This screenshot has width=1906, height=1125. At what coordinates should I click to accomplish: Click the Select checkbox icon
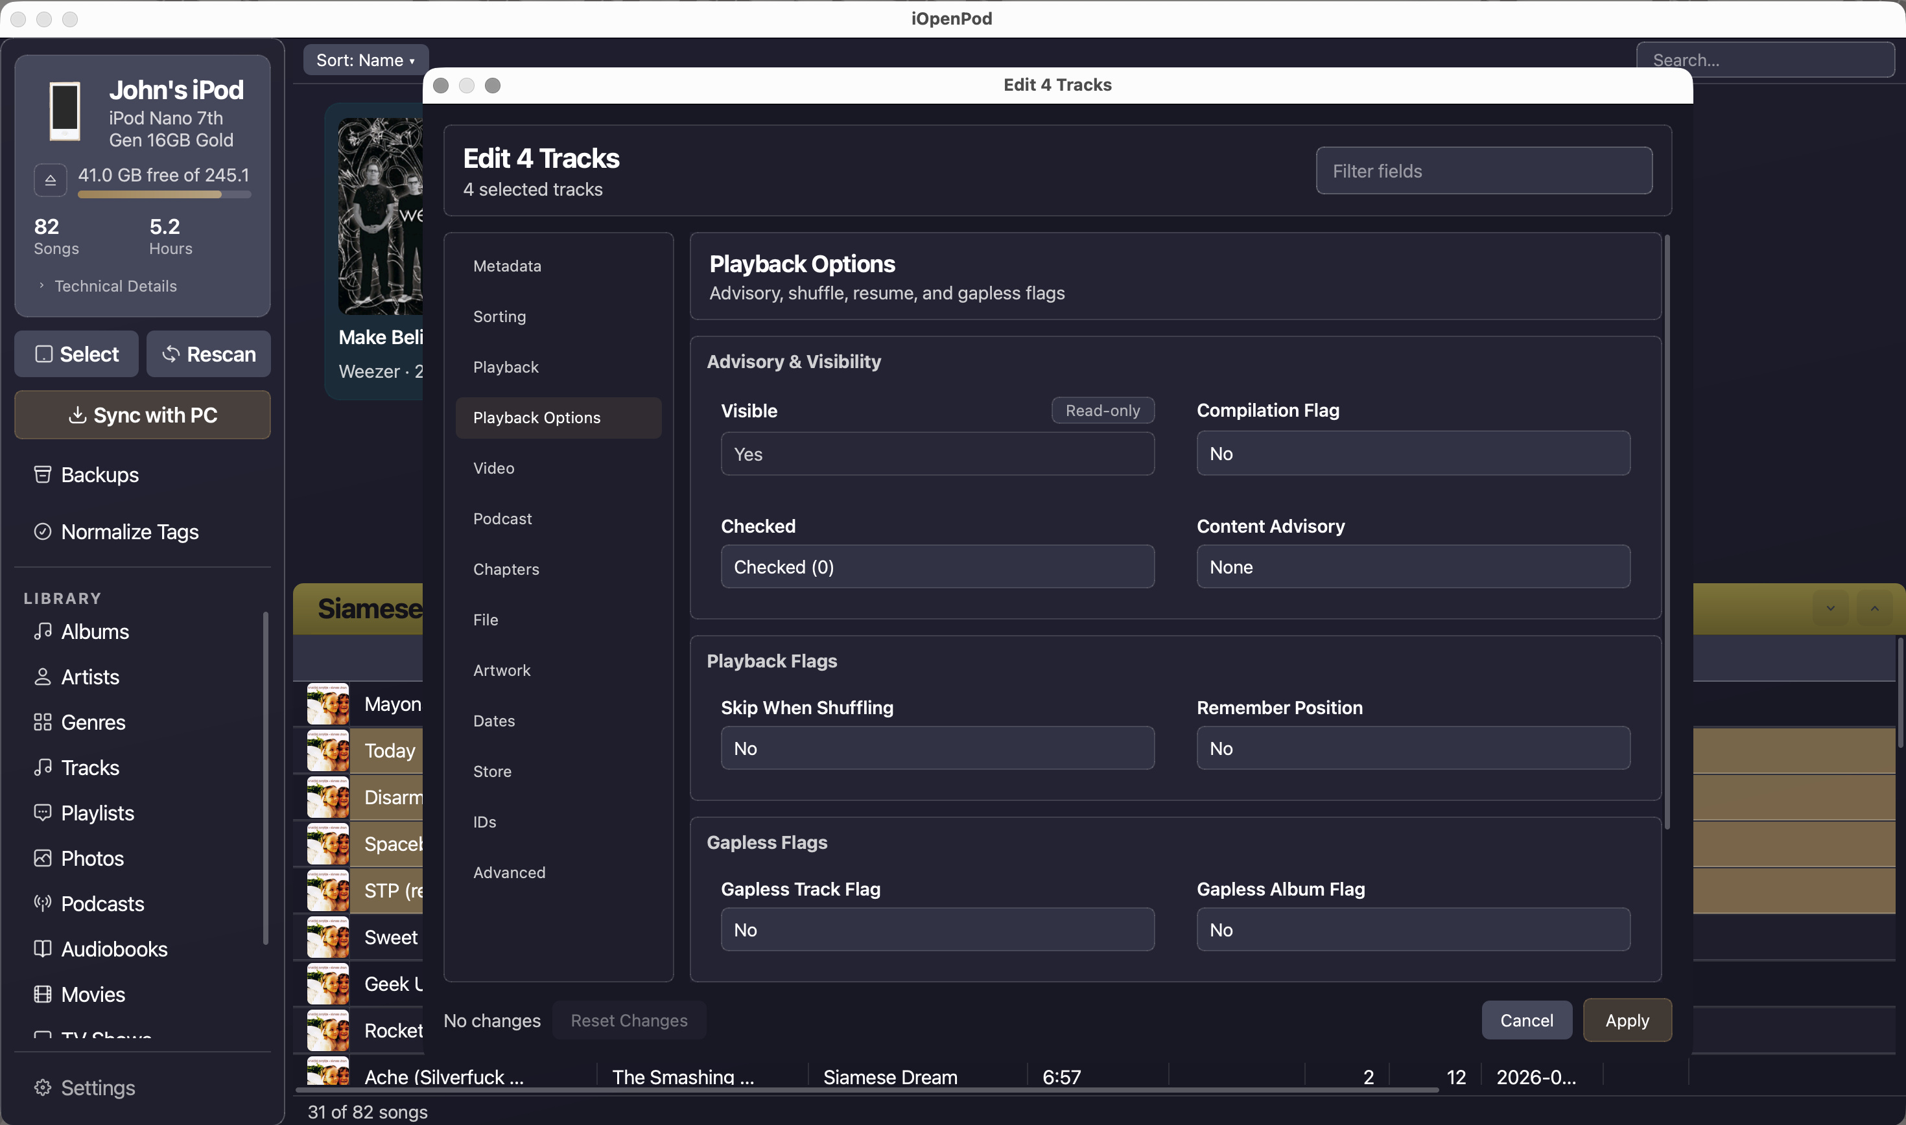44,354
